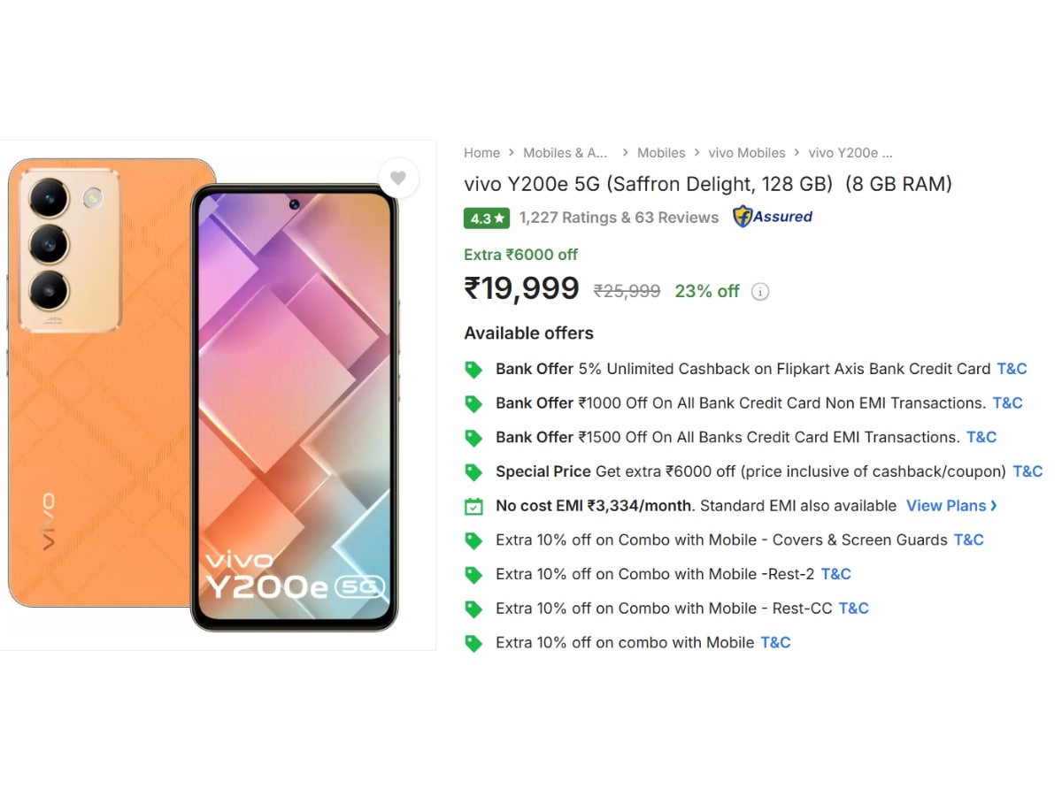The image size is (1062, 796).
Task: Go to Home breadcrumb
Action: tap(482, 153)
